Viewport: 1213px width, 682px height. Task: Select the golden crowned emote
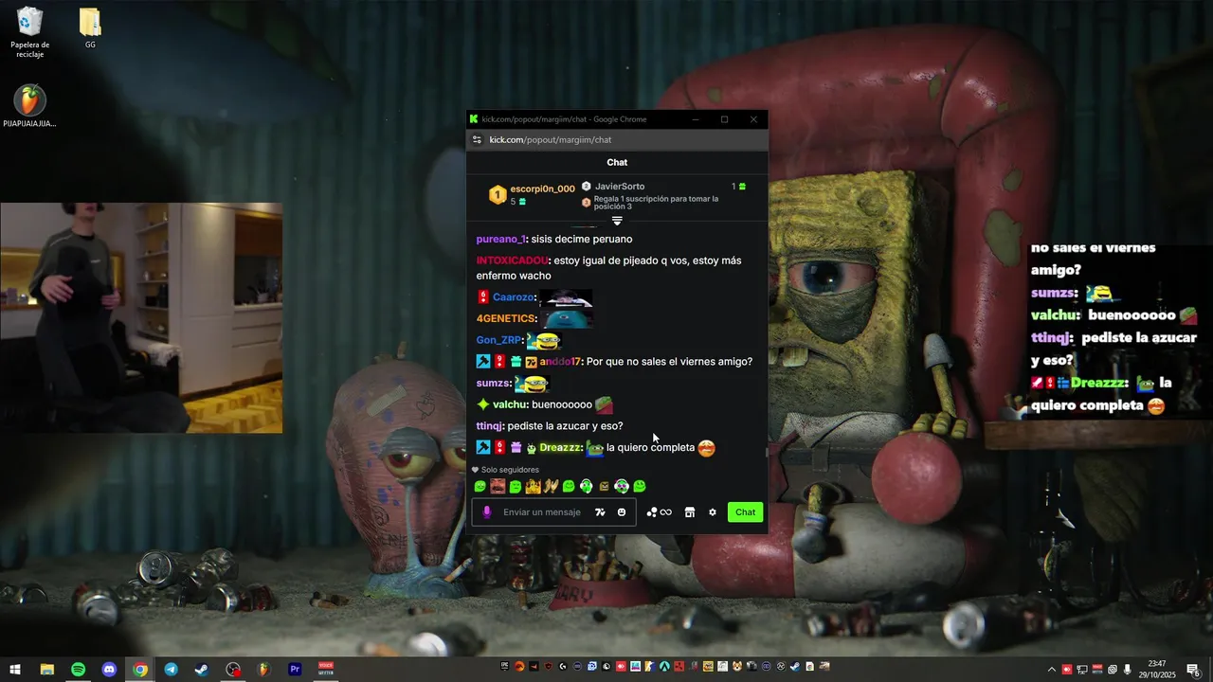pyautogui.click(x=533, y=487)
